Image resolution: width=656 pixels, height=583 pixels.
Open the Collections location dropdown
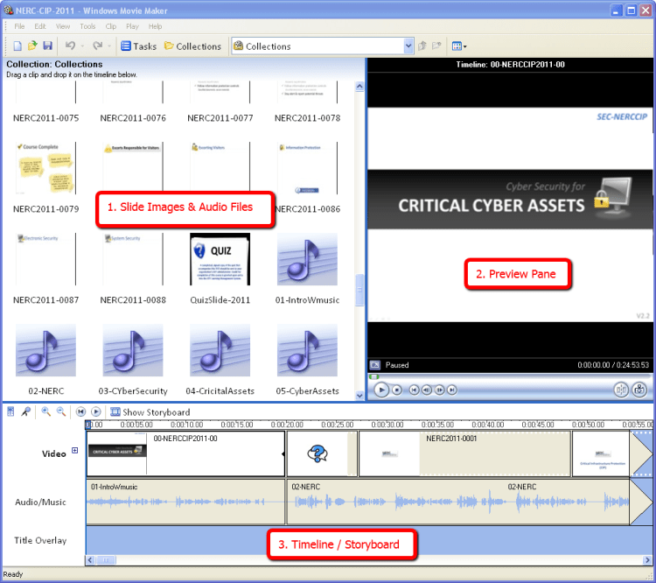(x=408, y=46)
